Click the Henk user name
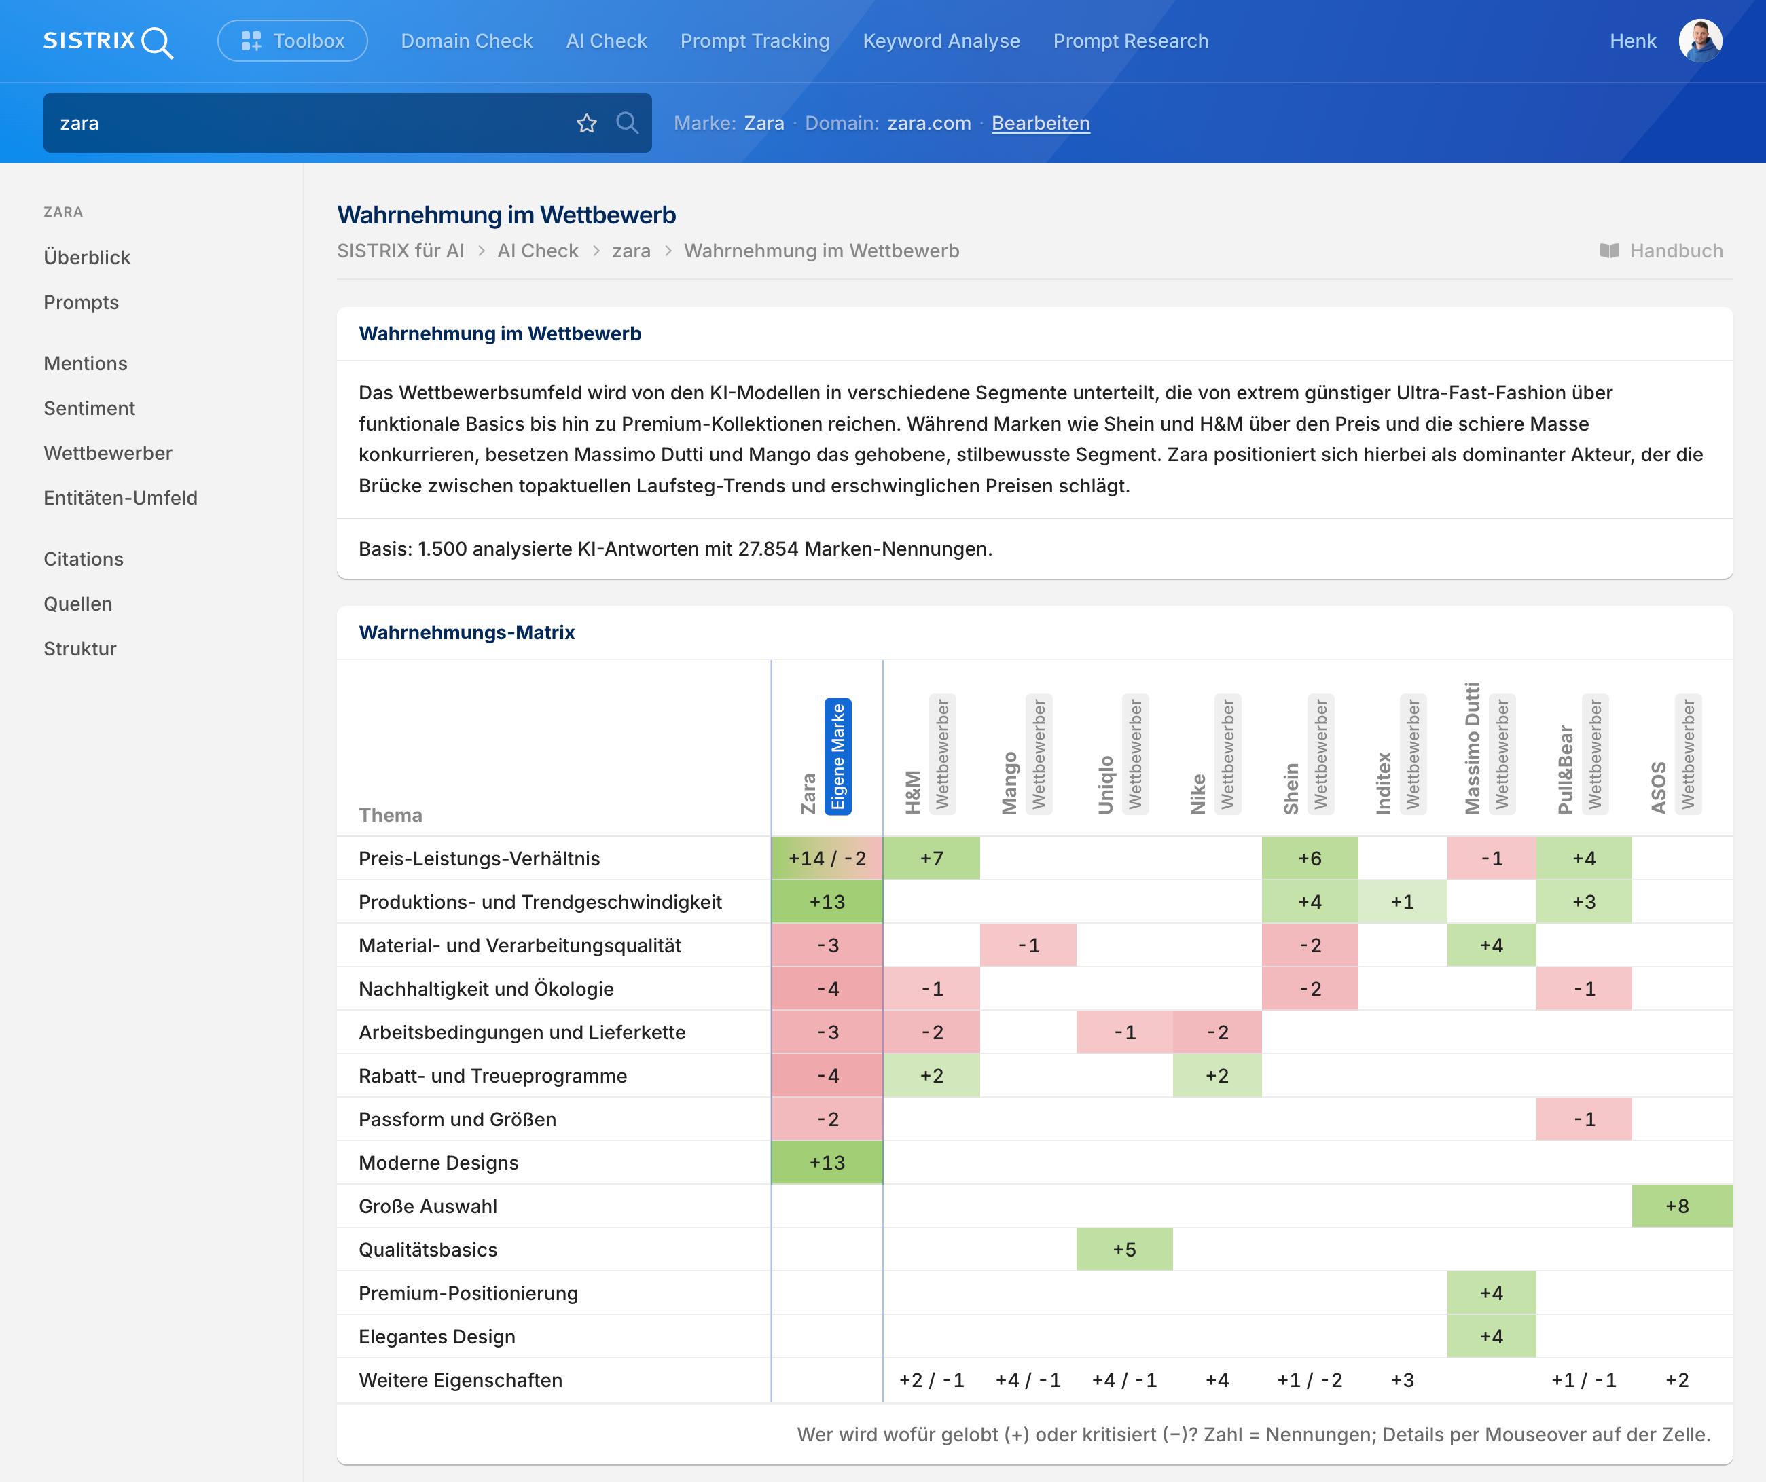Image resolution: width=1766 pixels, height=1482 pixels. coord(1632,41)
